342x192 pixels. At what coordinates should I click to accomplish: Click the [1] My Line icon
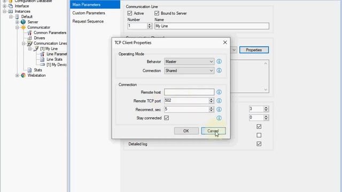pyautogui.click(x=36, y=49)
